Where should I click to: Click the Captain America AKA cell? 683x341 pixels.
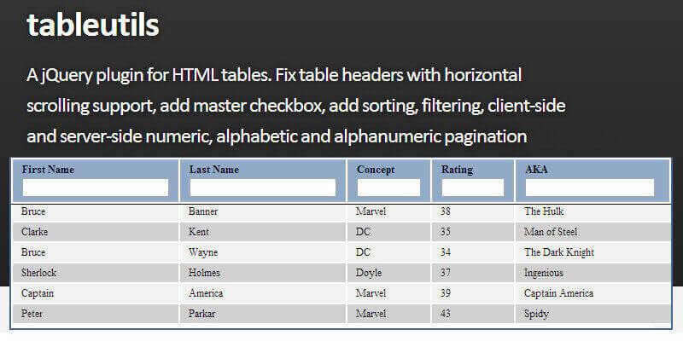[x=558, y=293]
